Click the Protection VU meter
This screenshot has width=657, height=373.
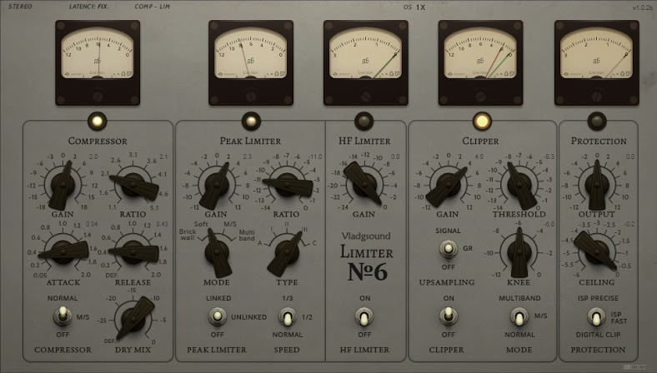pyautogui.click(x=597, y=62)
